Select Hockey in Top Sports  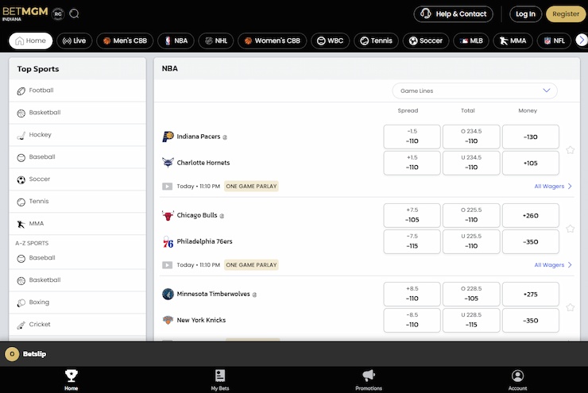pyautogui.click(x=78, y=135)
